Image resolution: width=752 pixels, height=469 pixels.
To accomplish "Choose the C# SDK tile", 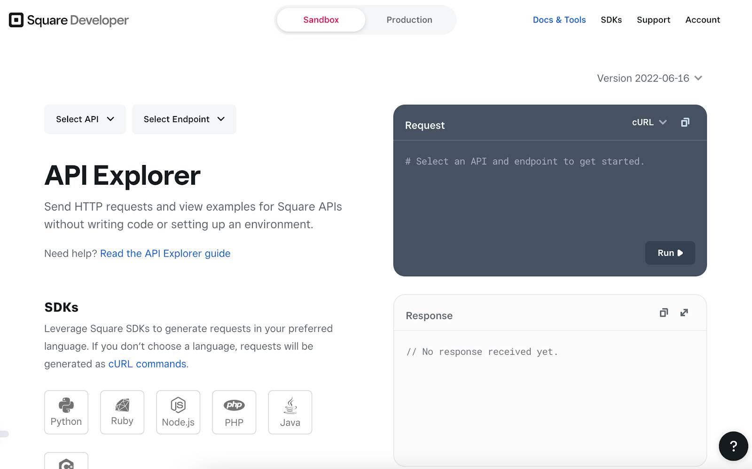I will point(66,461).
